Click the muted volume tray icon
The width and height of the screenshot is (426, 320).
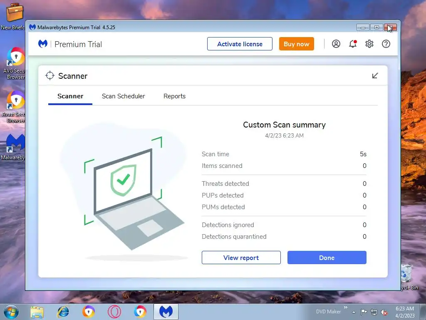click(384, 312)
